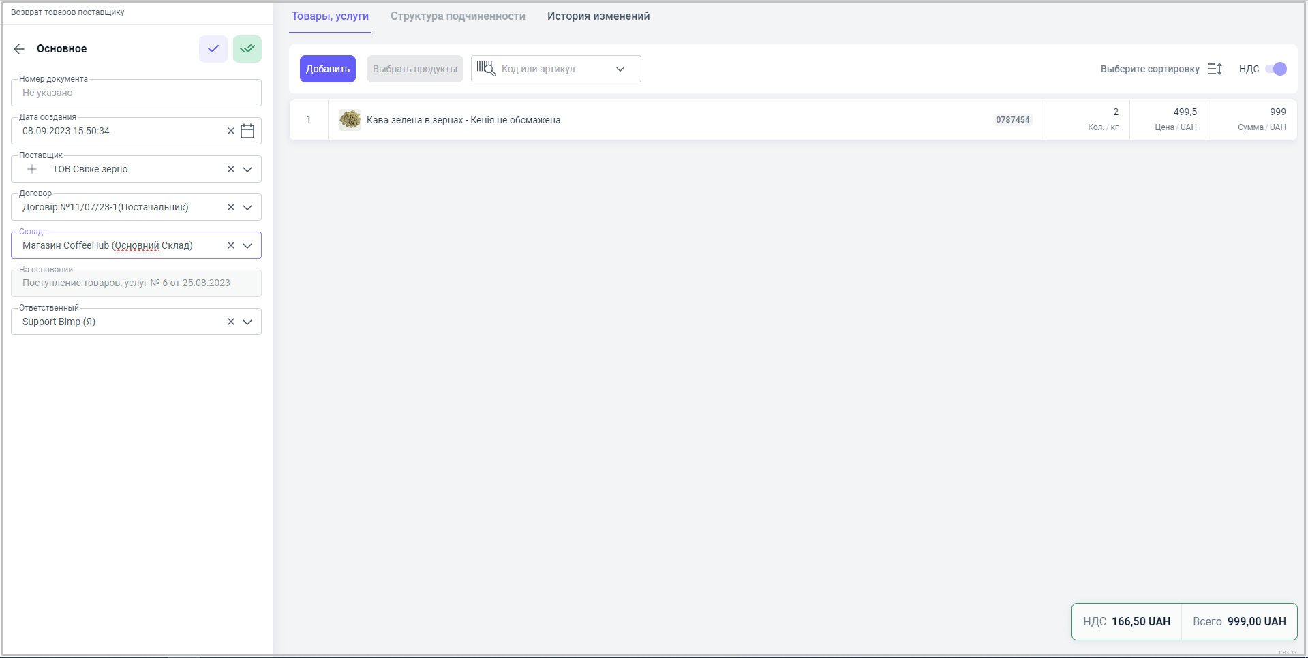Expand the Склад dropdown list
This screenshot has width=1308, height=658.
[247, 245]
